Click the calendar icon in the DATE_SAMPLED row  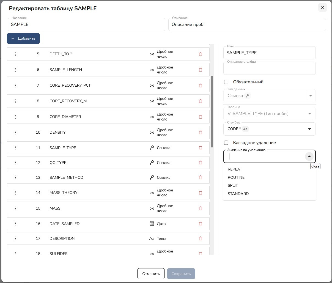tap(152, 224)
